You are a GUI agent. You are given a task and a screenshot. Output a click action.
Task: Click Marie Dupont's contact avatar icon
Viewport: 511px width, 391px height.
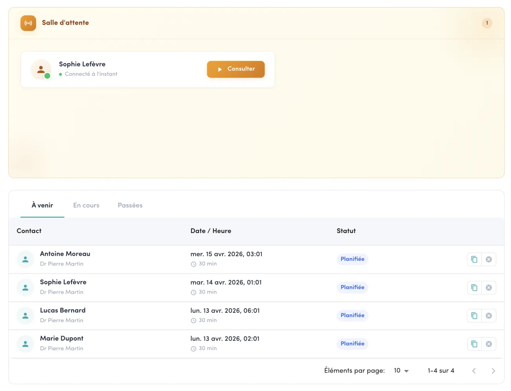[x=25, y=344]
